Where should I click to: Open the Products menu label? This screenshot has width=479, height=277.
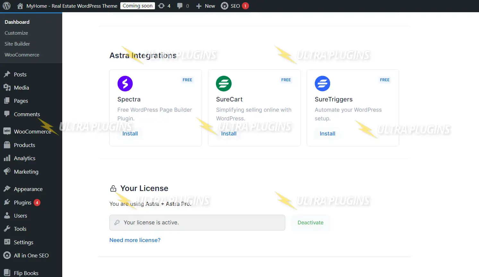pos(24,145)
